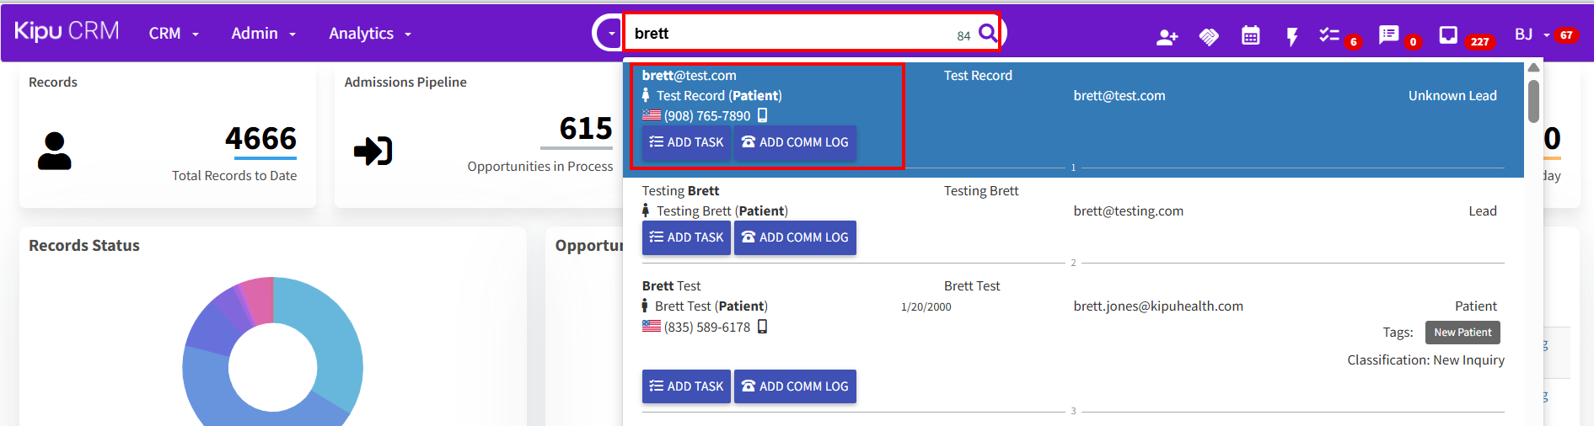
Task: Click Add Comm Log for Brett Test
Action: 795,386
